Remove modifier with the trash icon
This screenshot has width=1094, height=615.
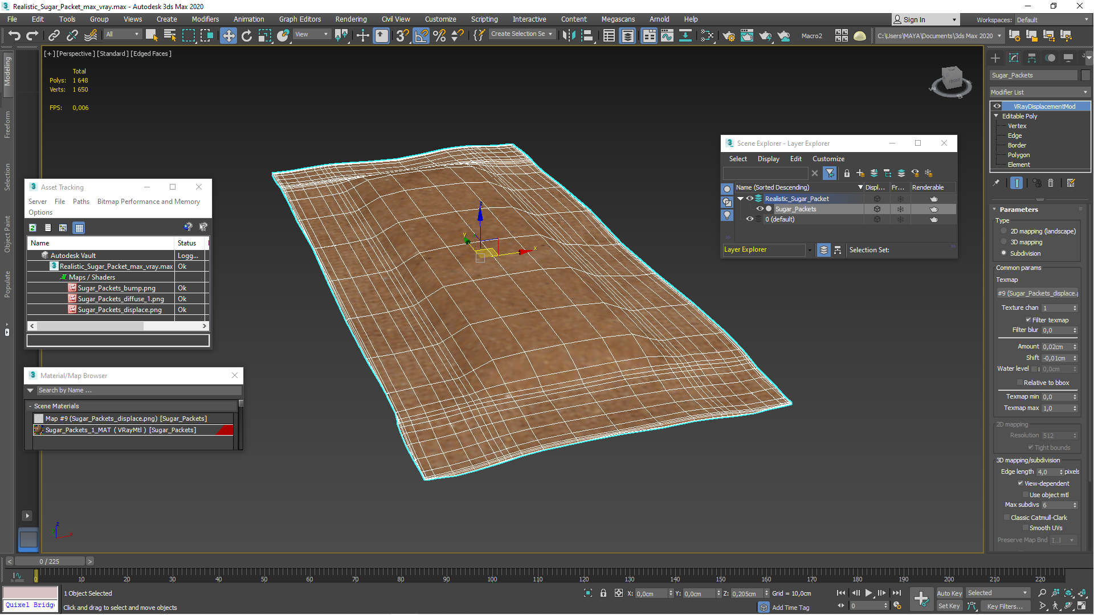1051,183
